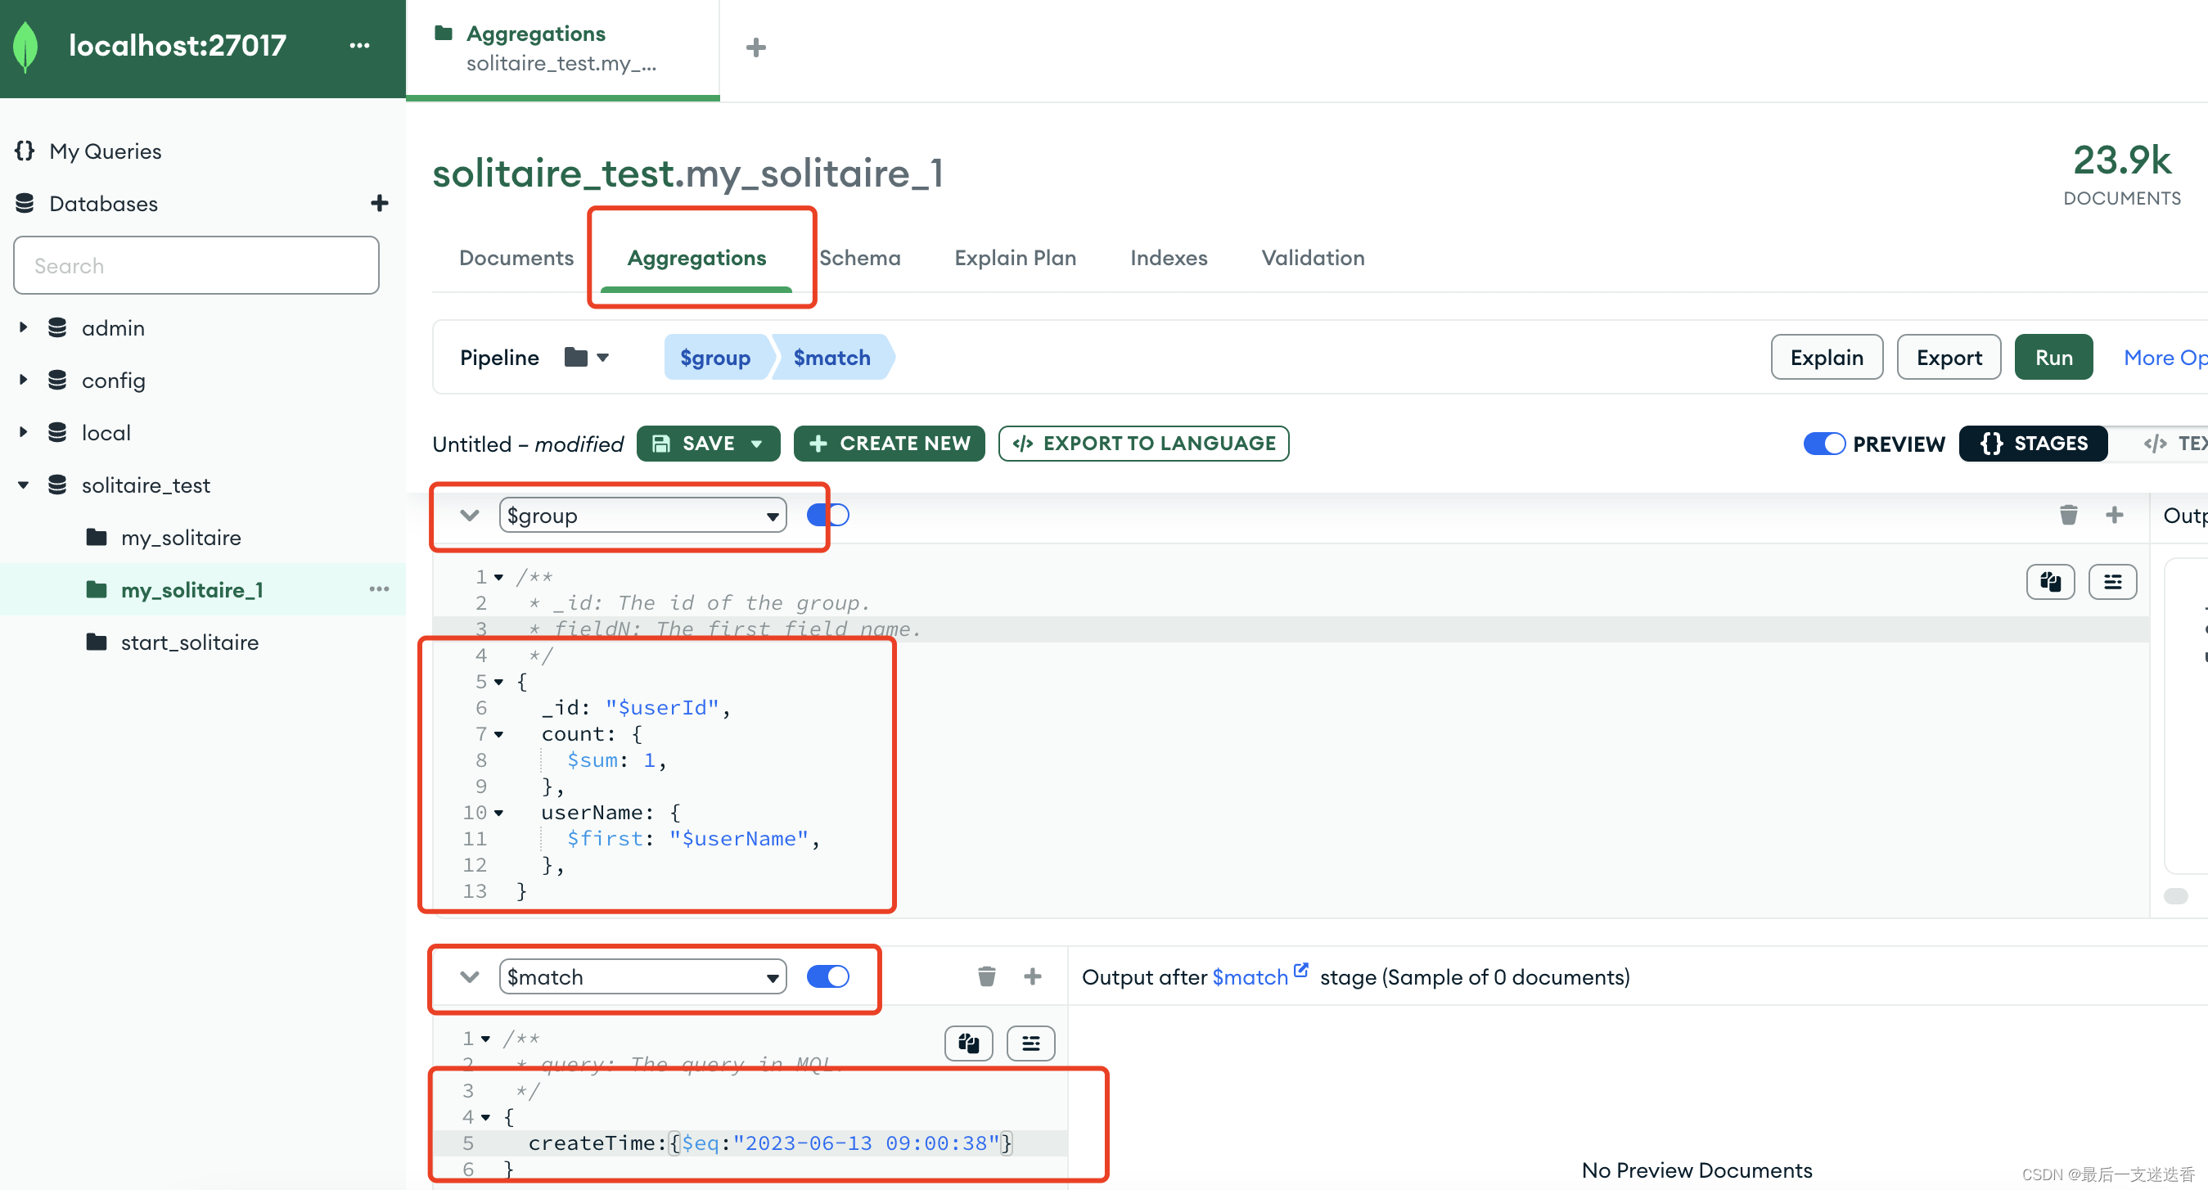Collapse the $match stage with its chevron

(x=469, y=976)
